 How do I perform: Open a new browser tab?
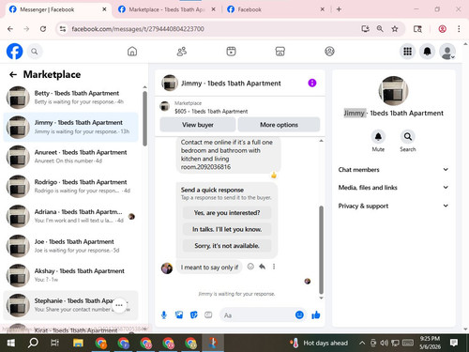339,9
